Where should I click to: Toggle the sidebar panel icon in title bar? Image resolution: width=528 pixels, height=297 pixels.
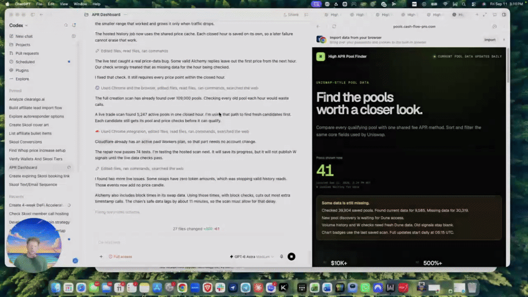pos(32,15)
